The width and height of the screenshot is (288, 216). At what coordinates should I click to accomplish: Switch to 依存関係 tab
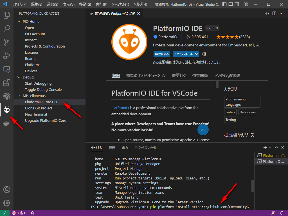tap(200, 75)
